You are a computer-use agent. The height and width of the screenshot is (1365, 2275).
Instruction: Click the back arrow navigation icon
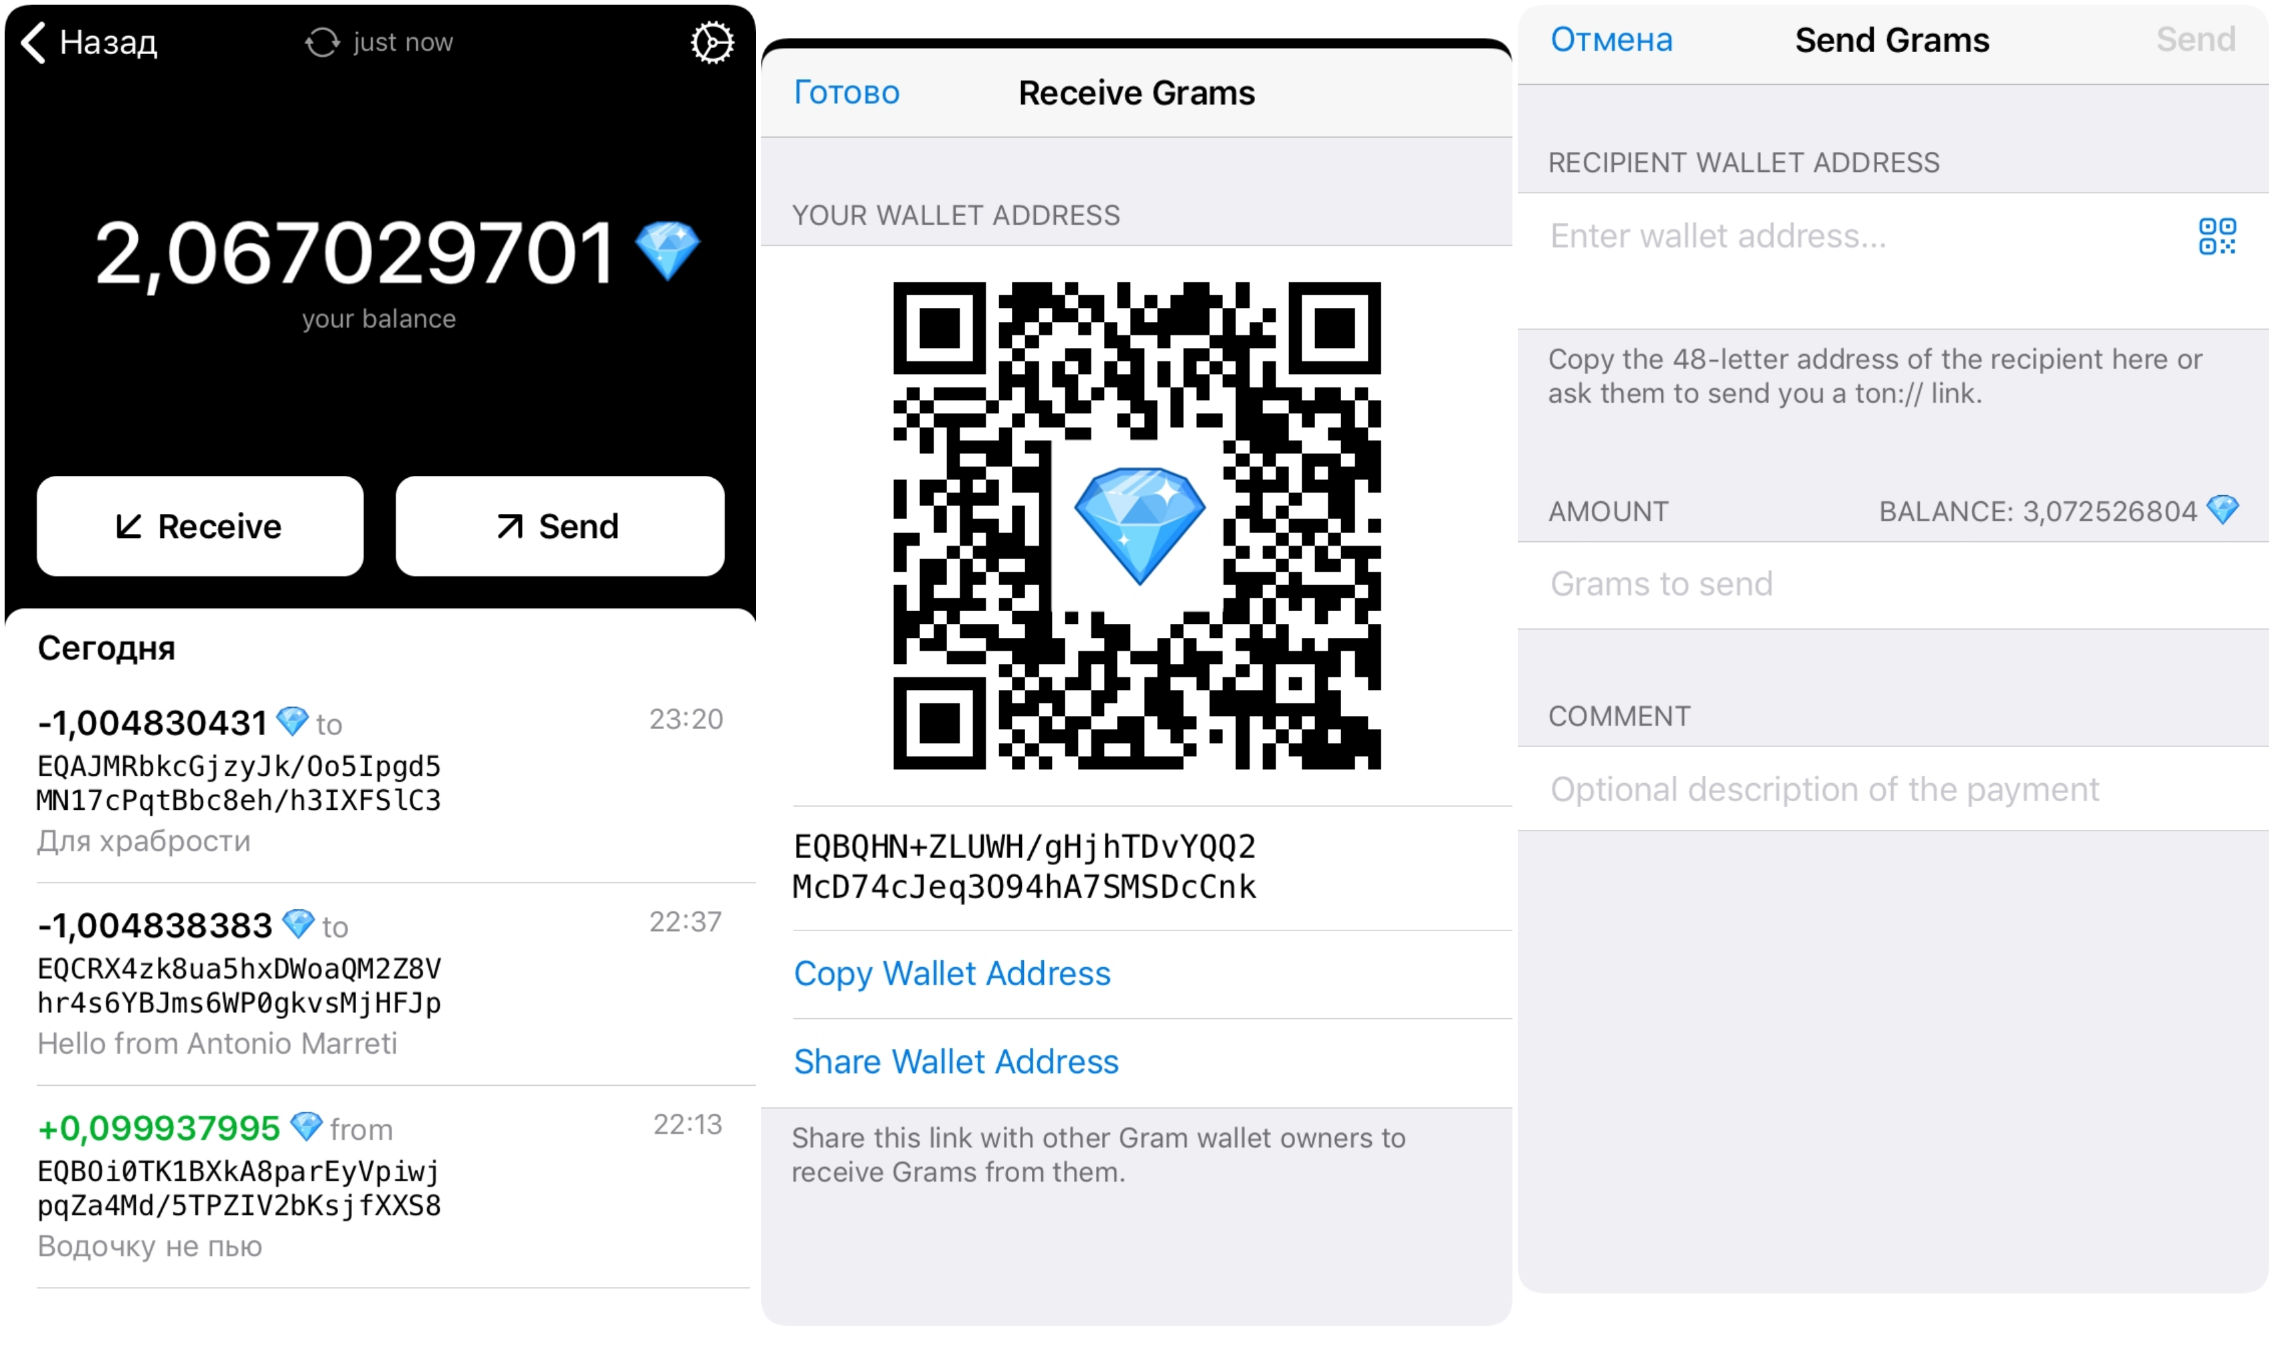36,41
